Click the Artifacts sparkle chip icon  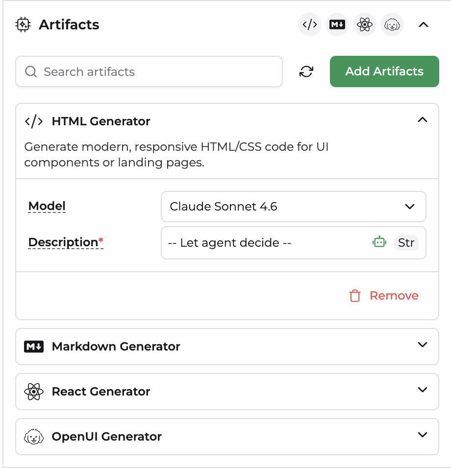[x=23, y=24]
